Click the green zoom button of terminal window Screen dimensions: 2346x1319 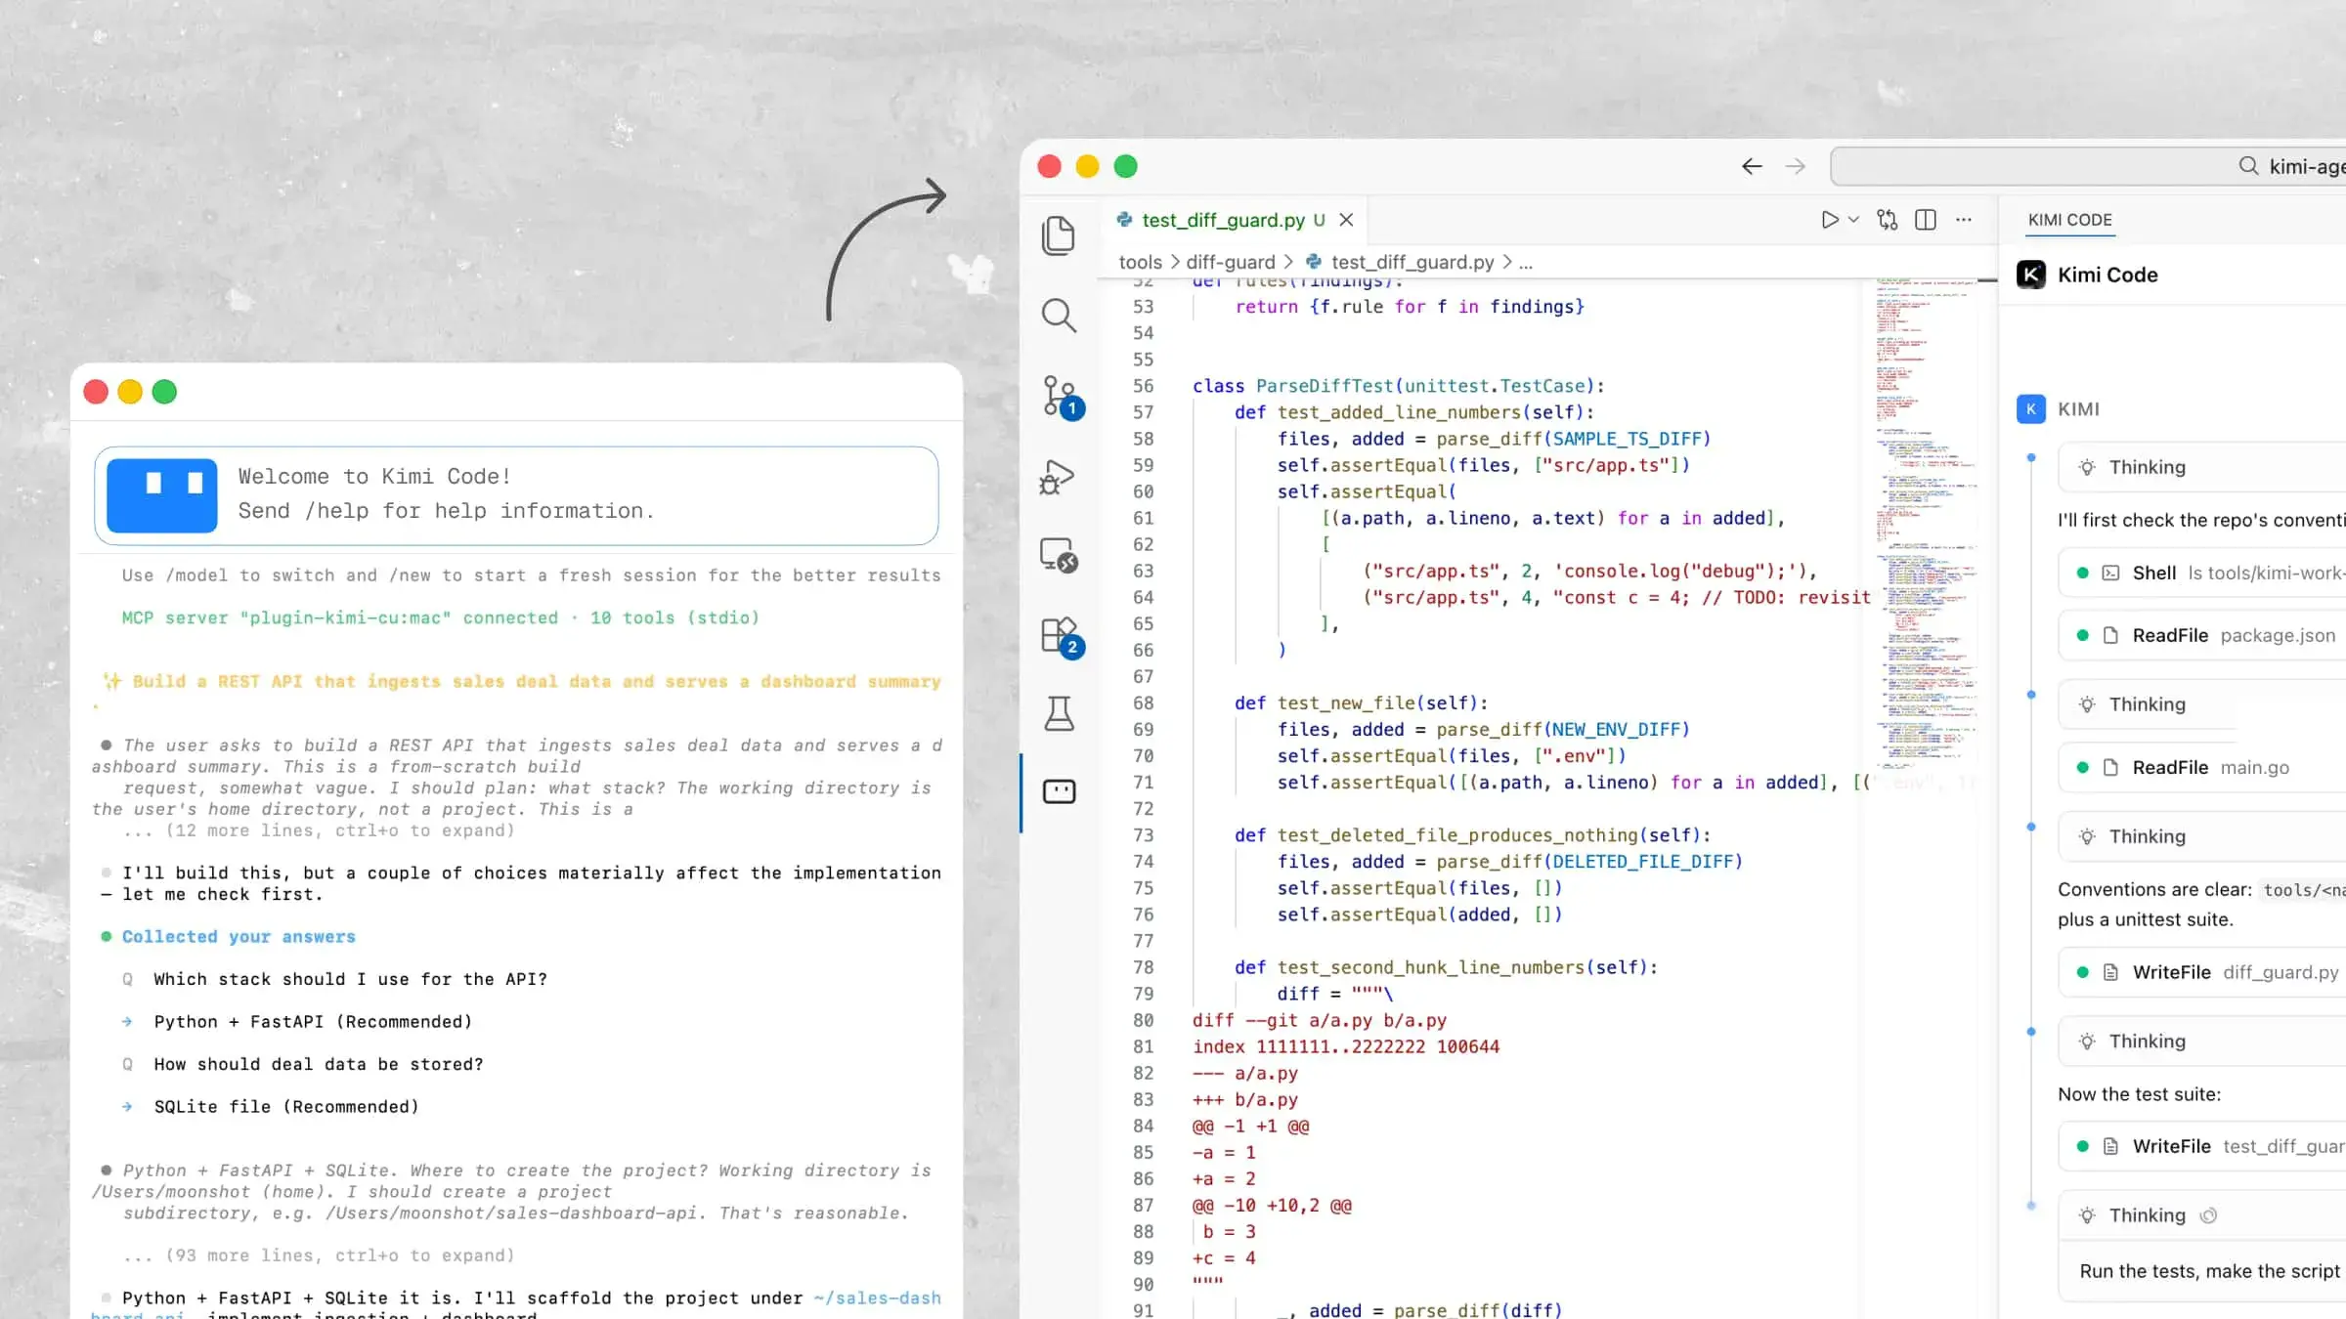click(x=164, y=392)
